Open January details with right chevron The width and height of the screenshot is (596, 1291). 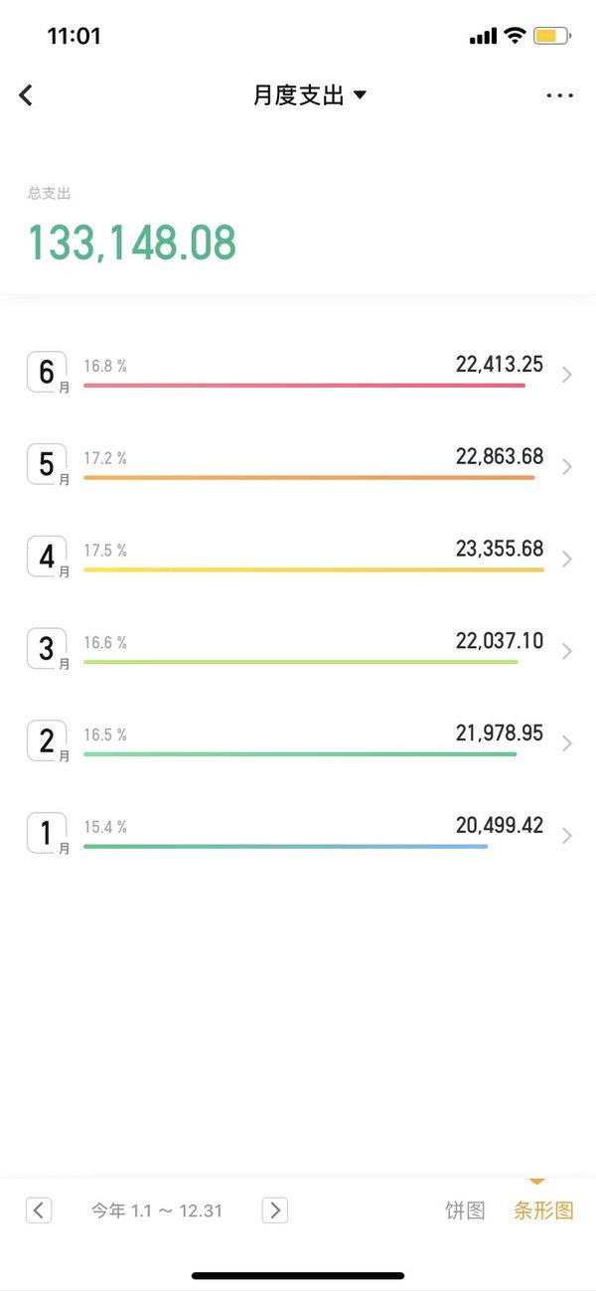click(x=567, y=836)
